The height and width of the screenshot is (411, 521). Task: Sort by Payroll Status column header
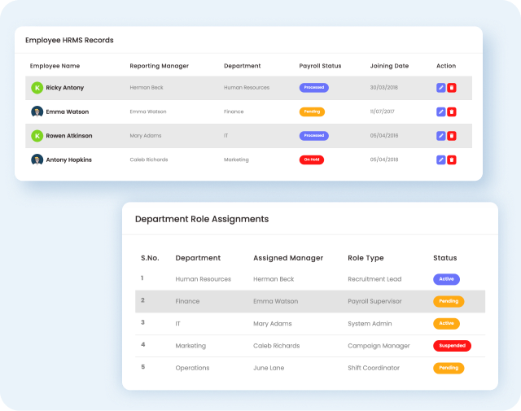[320, 66]
